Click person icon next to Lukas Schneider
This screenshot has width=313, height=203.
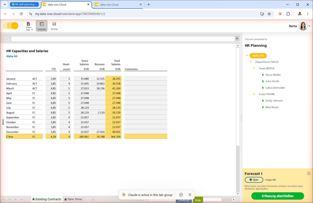(x=263, y=88)
